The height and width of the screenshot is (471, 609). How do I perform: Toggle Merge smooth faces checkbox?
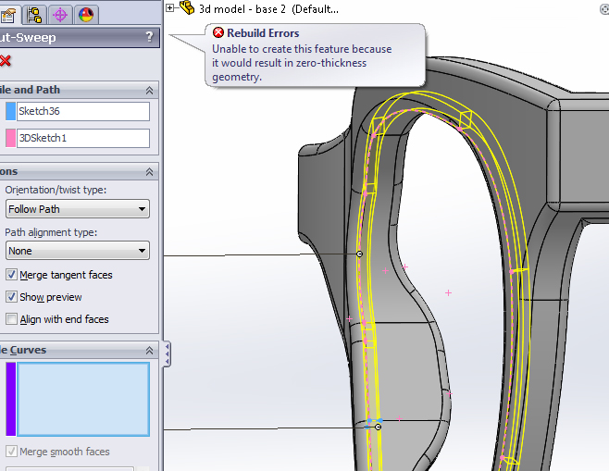[11, 452]
